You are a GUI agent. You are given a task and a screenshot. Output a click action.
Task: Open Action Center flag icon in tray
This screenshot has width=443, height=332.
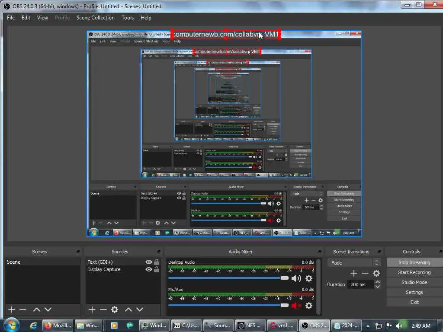tap(389, 326)
